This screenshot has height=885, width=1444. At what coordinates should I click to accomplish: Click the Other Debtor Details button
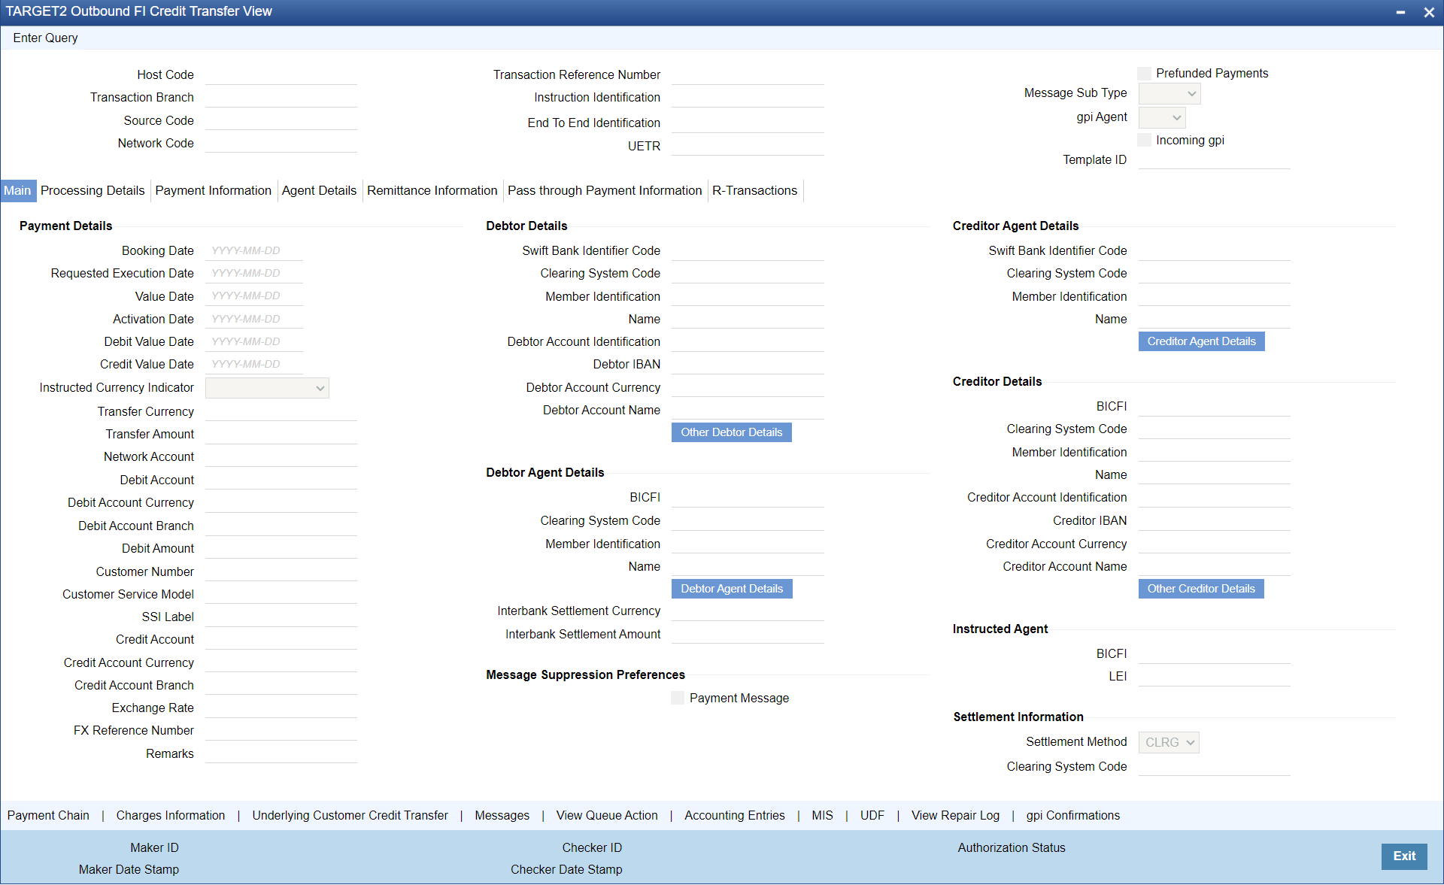[732, 432]
